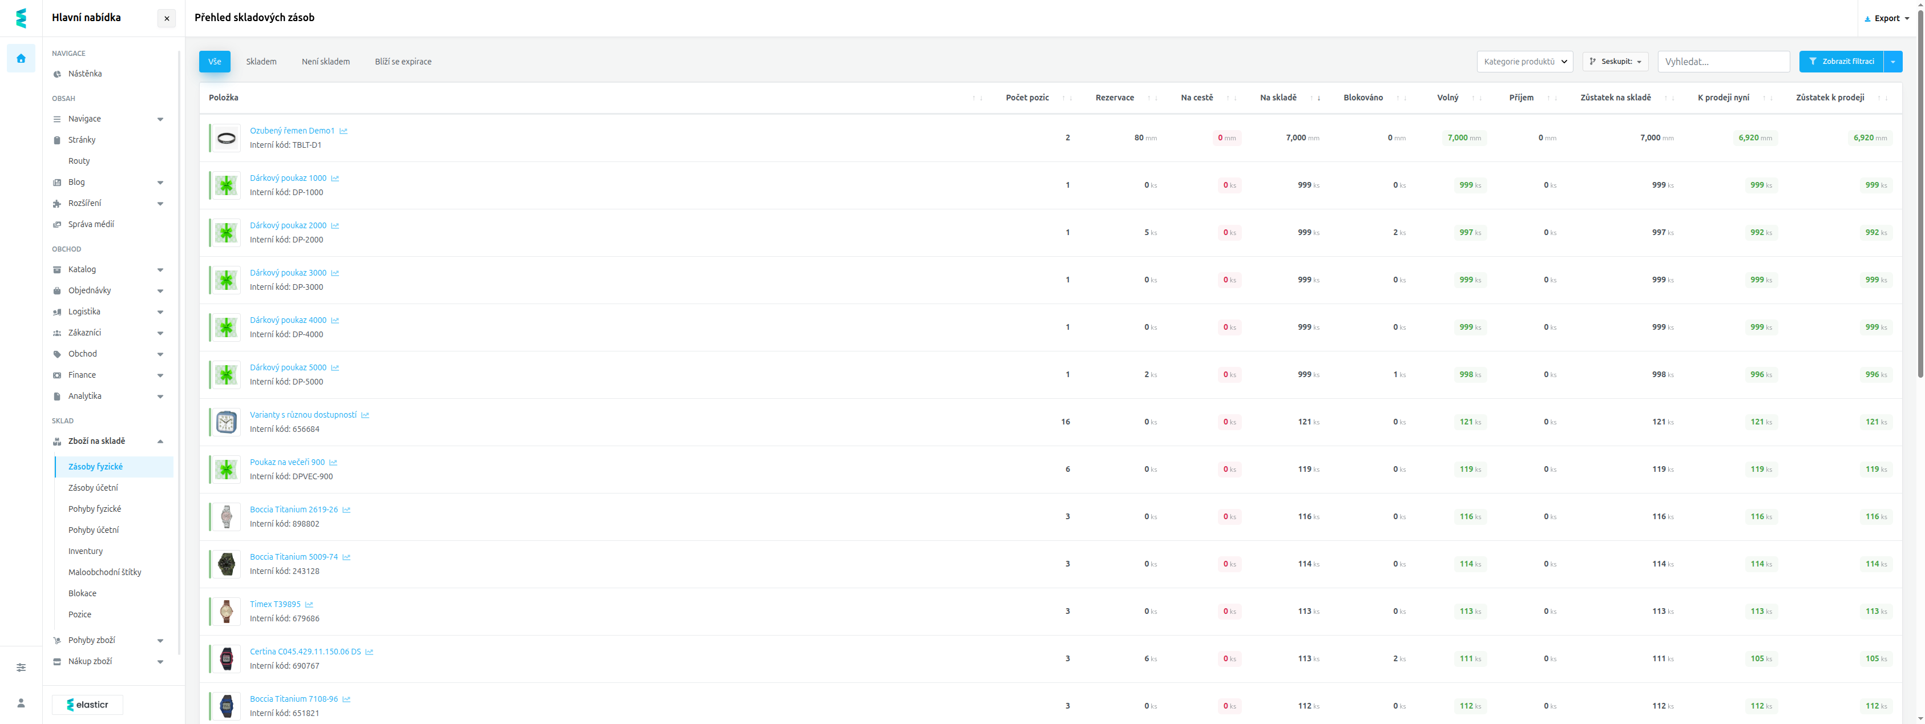Sort by Rezervace column arrows

tap(1152, 98)
